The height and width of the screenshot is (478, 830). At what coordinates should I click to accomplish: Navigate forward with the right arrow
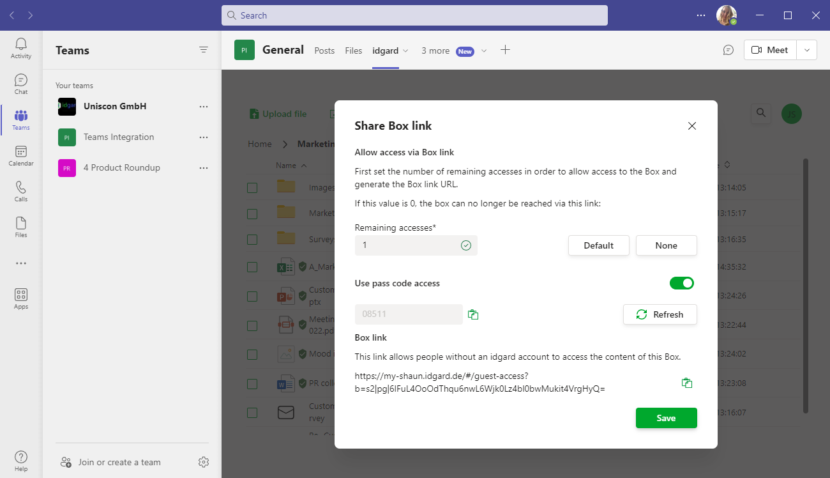pos(31,15)
